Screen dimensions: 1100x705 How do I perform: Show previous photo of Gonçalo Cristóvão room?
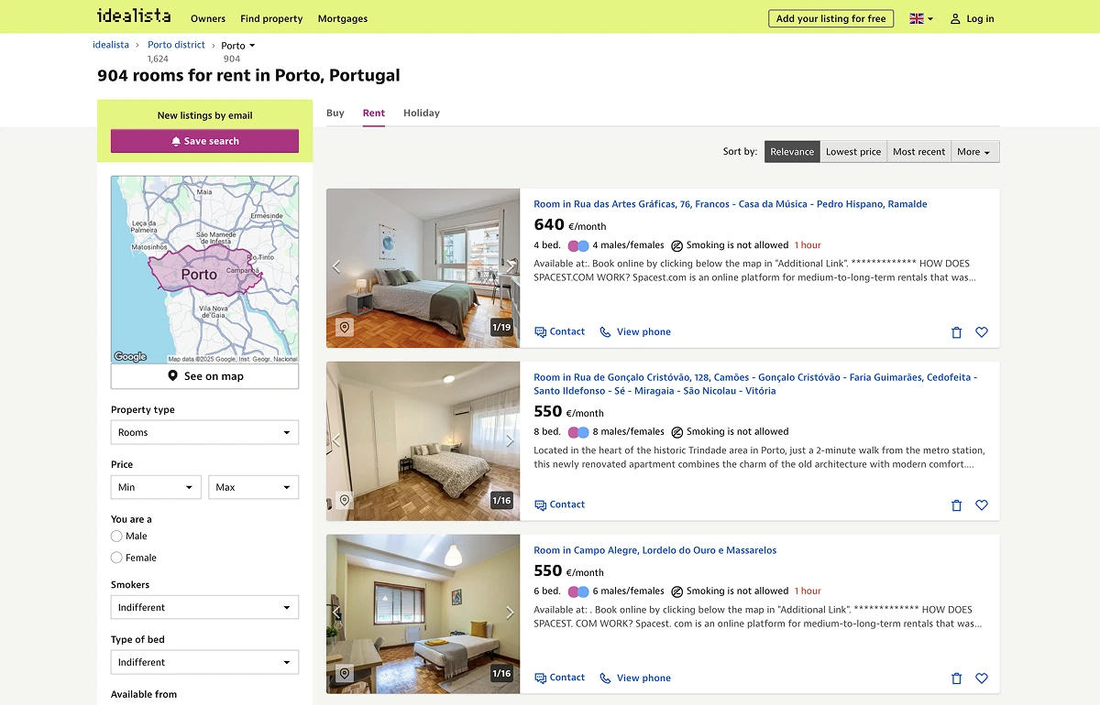(x=336, y=440)
